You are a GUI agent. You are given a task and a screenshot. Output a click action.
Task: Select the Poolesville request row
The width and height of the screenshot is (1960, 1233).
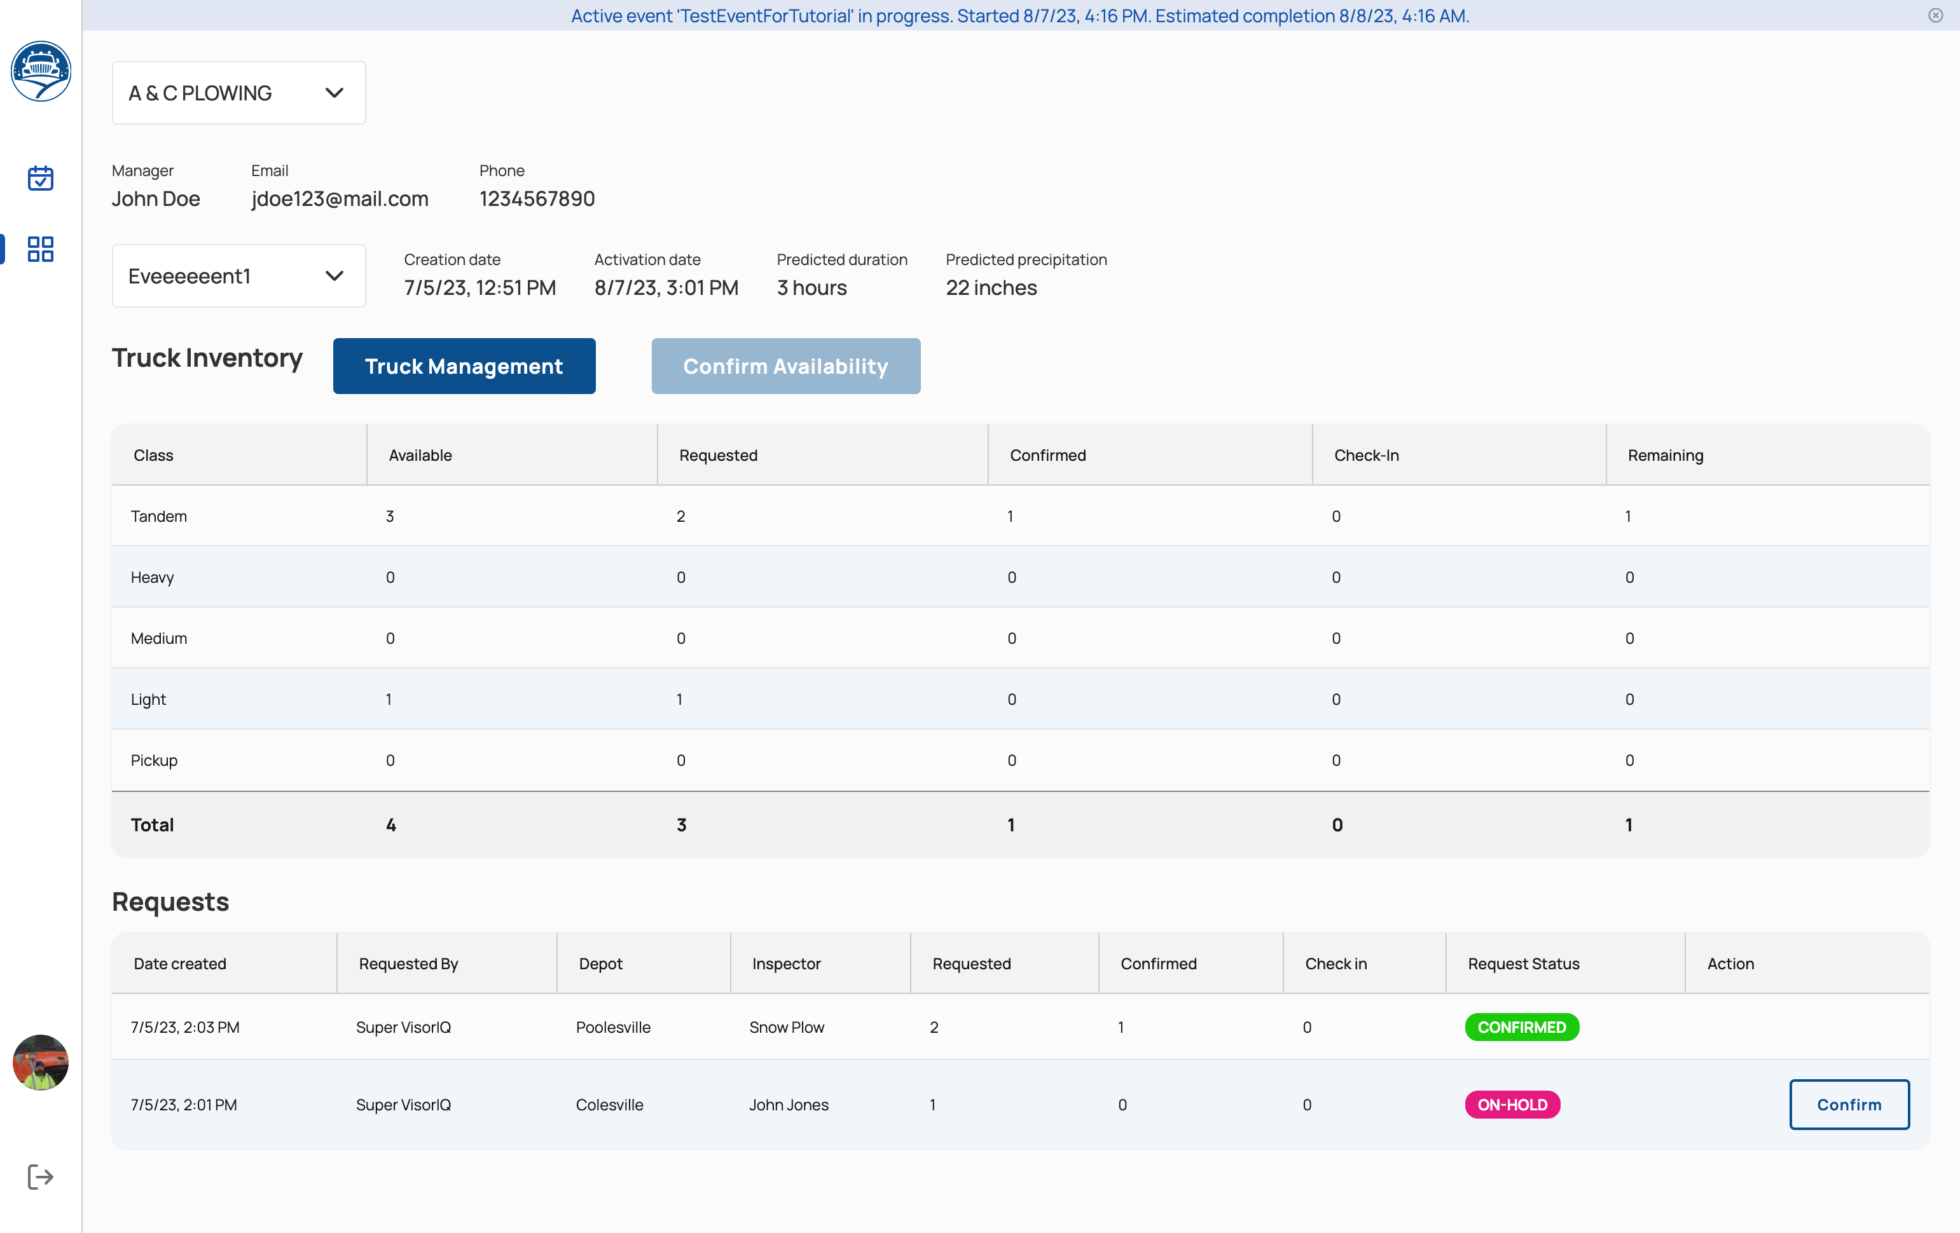613,1026
